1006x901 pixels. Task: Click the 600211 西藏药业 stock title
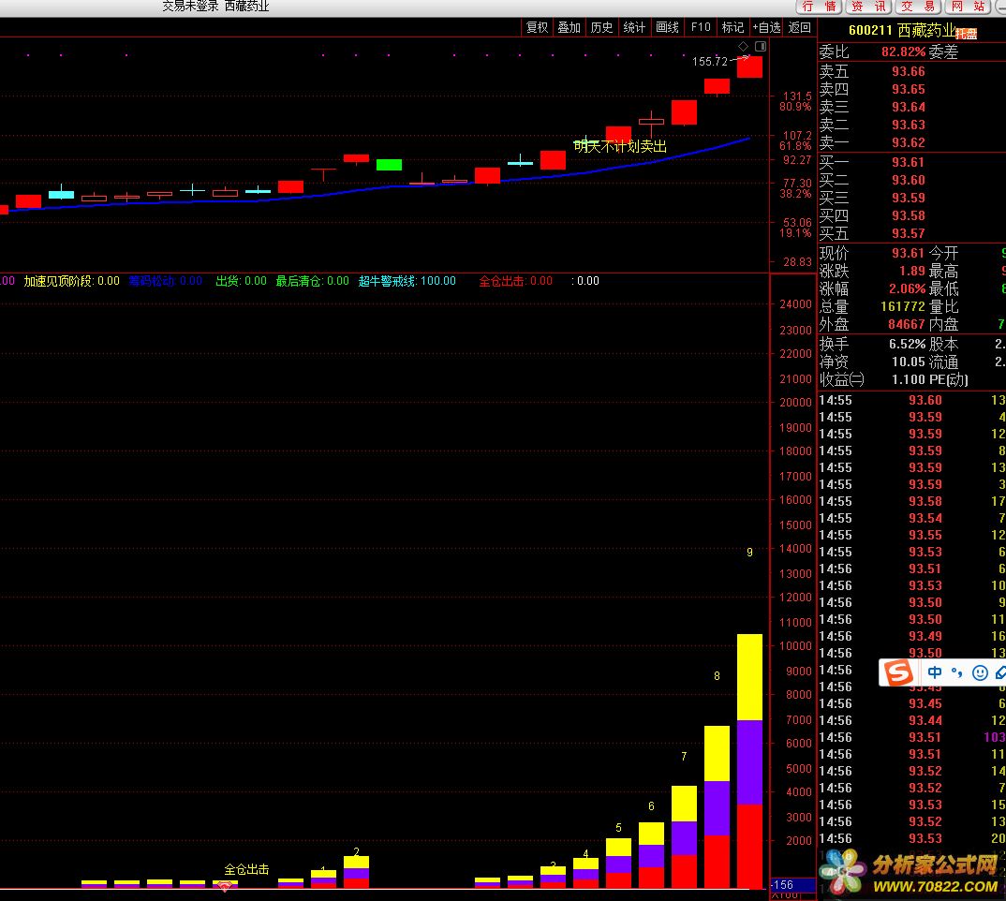901,30
